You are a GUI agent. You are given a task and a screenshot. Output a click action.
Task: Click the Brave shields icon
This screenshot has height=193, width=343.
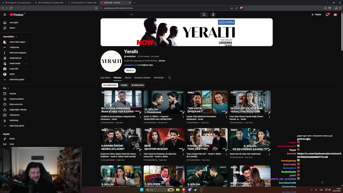[241, 8]
